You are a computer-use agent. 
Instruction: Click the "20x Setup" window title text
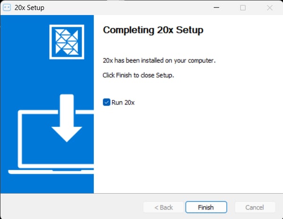click(29, 8)
